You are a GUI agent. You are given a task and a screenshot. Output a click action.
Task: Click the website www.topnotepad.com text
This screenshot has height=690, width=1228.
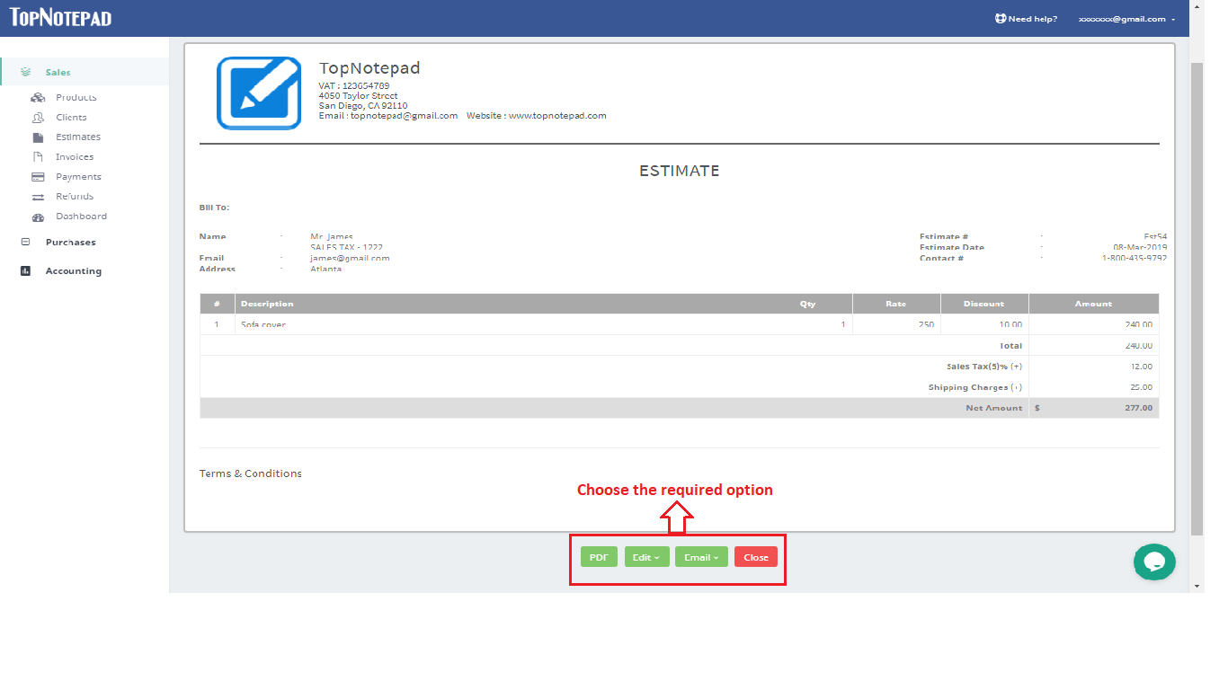(557, 116)
